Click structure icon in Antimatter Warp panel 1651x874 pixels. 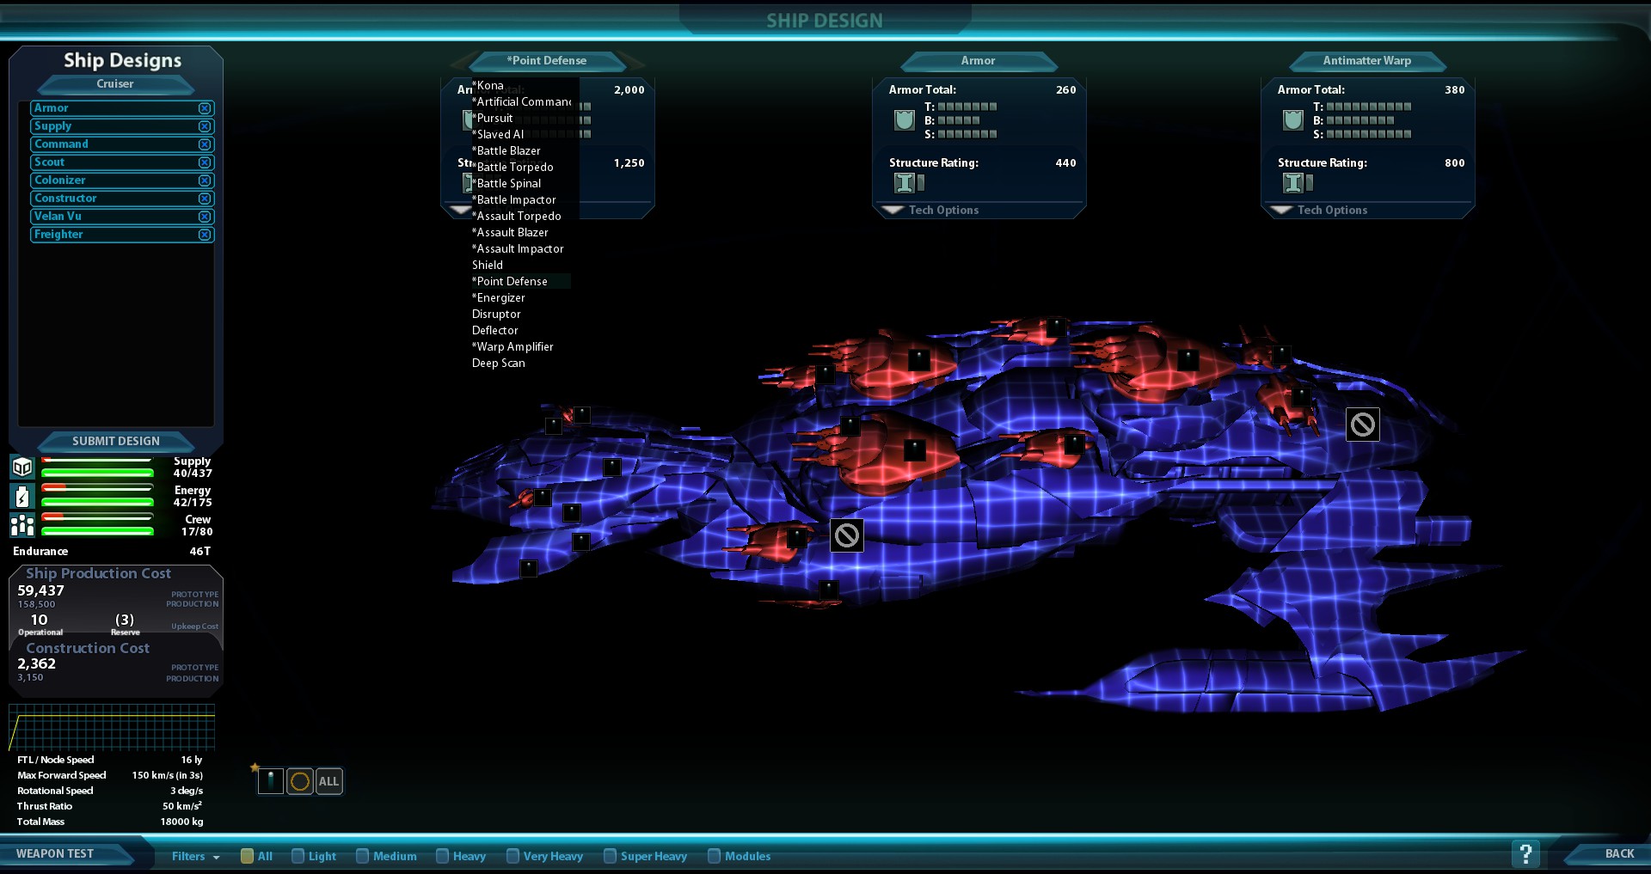pos(1292,182)
